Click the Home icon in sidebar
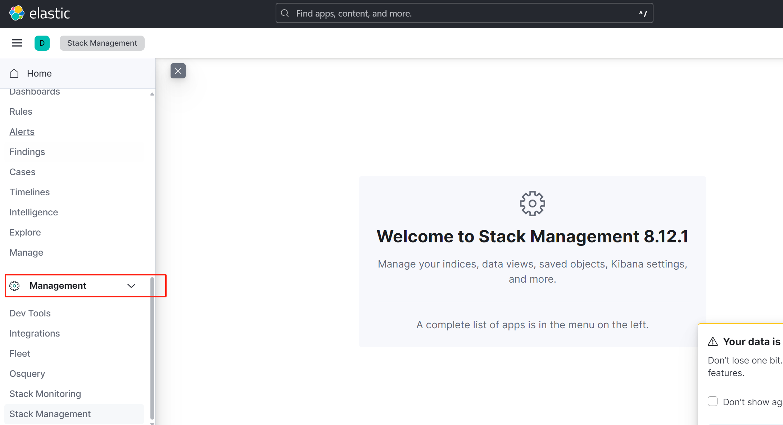783x425 pixels. (x=14, y=73)
